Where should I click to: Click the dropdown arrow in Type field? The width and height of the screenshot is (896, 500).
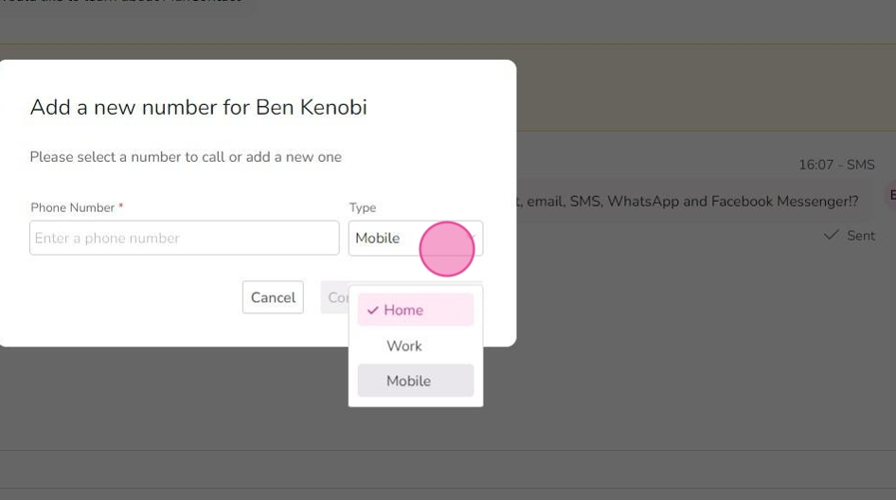click(474, 238)
